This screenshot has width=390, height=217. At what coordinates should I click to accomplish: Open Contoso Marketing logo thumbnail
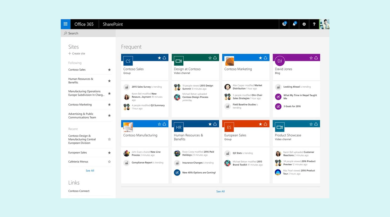(229, 61)
